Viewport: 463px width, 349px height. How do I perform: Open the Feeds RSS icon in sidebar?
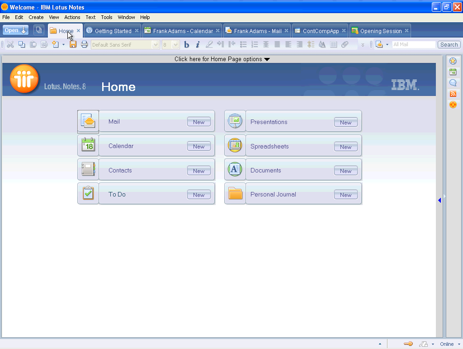click(x=453, y=94)
